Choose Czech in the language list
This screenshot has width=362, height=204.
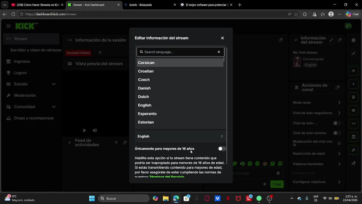click(180, 80)
